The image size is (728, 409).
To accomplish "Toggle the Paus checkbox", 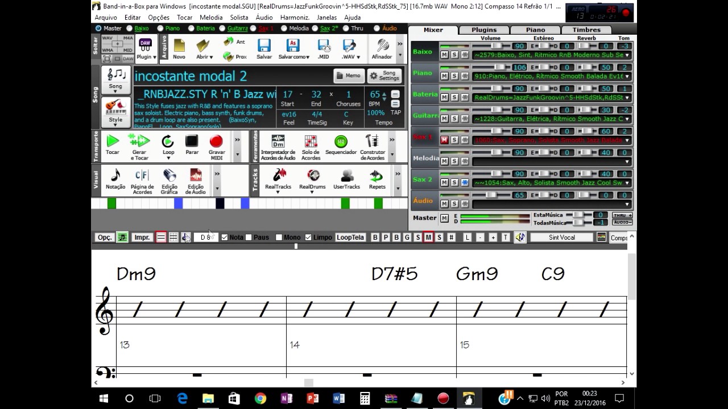I will pos(249,237).
